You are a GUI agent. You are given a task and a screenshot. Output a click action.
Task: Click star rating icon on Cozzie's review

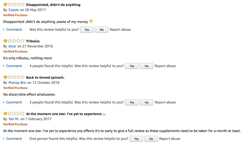click(14, 5)
